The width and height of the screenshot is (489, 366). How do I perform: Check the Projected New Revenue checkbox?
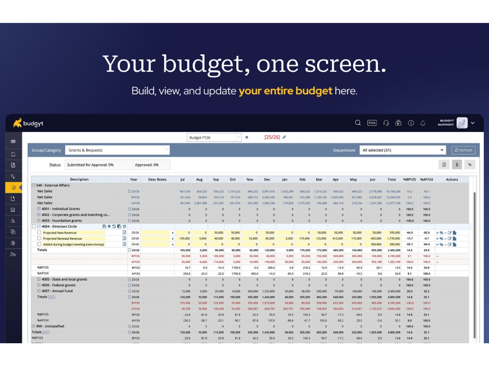coord(39,233)
